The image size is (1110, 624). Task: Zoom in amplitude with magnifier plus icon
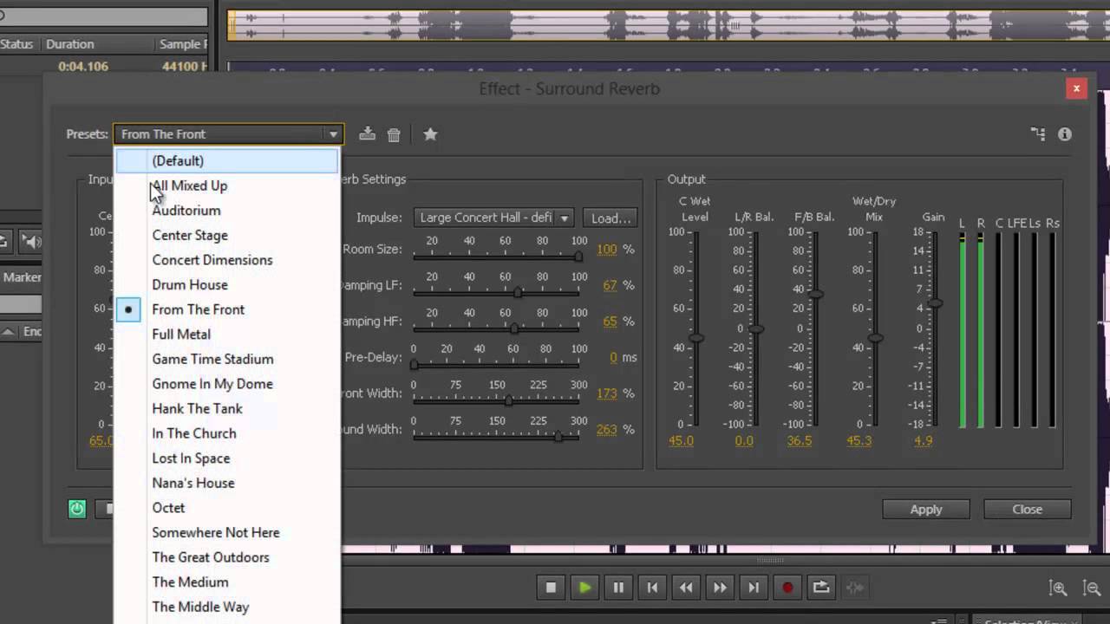coord(1058,588)
